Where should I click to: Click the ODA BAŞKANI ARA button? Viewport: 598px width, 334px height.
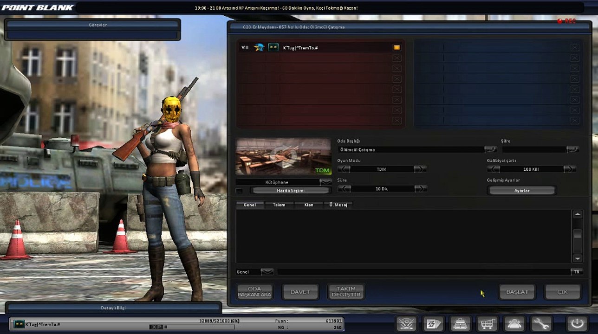[254, 292]
